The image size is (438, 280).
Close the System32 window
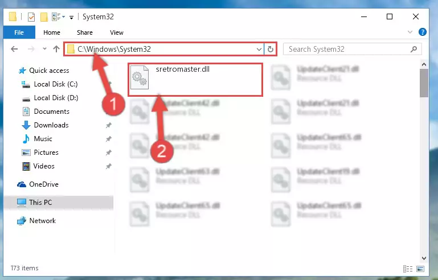(415, 17)
